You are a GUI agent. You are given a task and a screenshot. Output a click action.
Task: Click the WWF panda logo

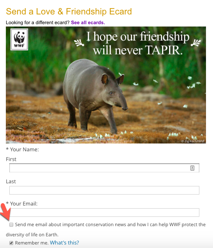click(x=19, y=39)
